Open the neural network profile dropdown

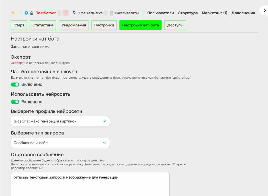click(x=60, y=121)
